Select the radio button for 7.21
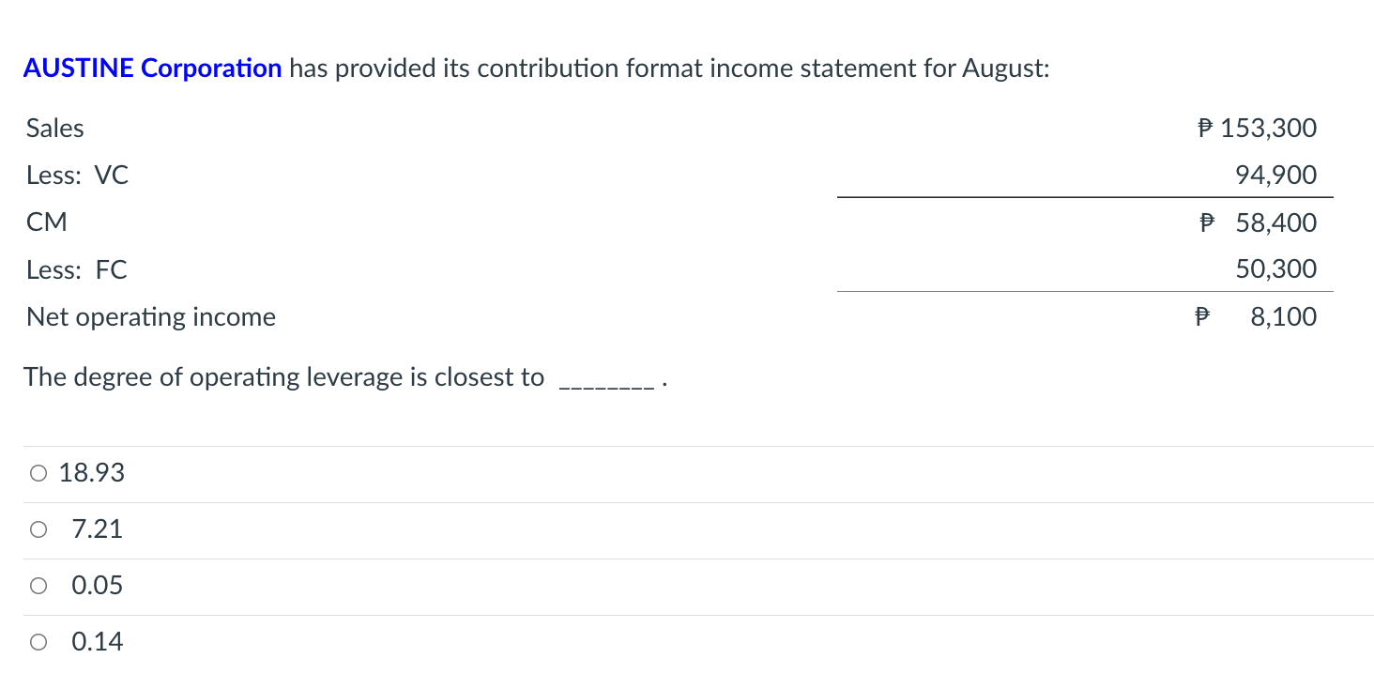 coord(38,529)
